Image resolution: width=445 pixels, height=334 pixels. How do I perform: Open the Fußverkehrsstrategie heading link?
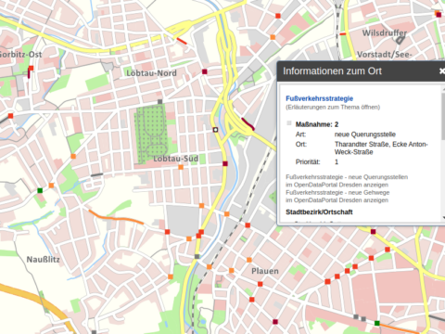pyautogui.click(x=319, y=98)
